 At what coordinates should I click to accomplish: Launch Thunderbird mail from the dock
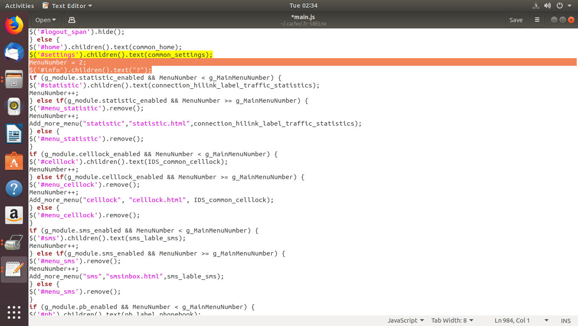tap(14, 52)
